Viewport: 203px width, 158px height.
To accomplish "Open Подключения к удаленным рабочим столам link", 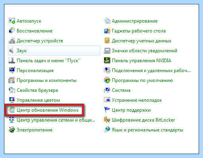I will (x=151, y=70).
